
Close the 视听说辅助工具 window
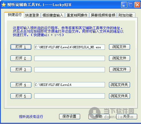click(x=137, y=5)
